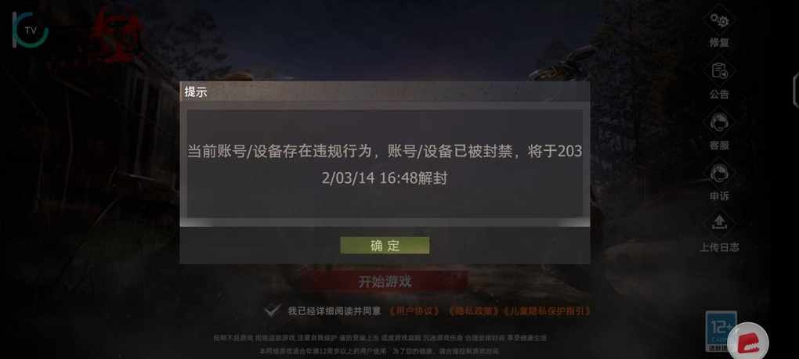This screenshot has width=799, height=359.
Task: Click the red 开始游戏 start game button
Action: click(x=384, y=282)
